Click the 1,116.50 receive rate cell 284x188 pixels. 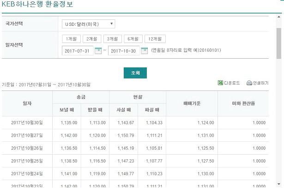click(x=95, y=161)
